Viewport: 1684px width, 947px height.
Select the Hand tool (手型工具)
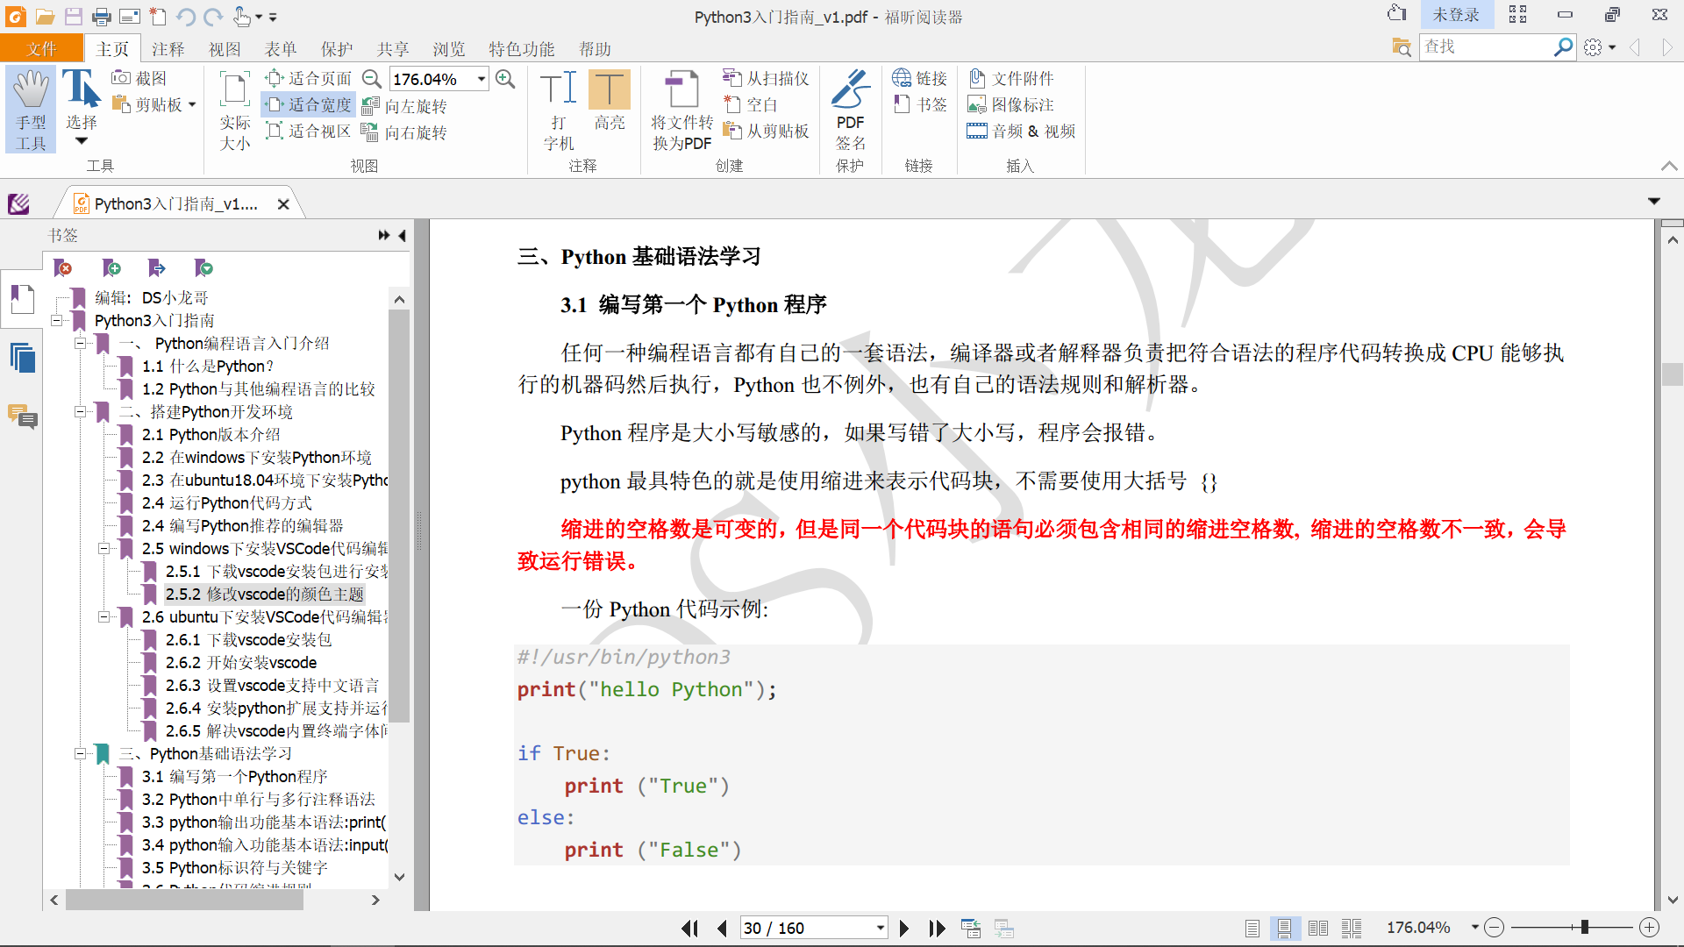tap(31, 109)
